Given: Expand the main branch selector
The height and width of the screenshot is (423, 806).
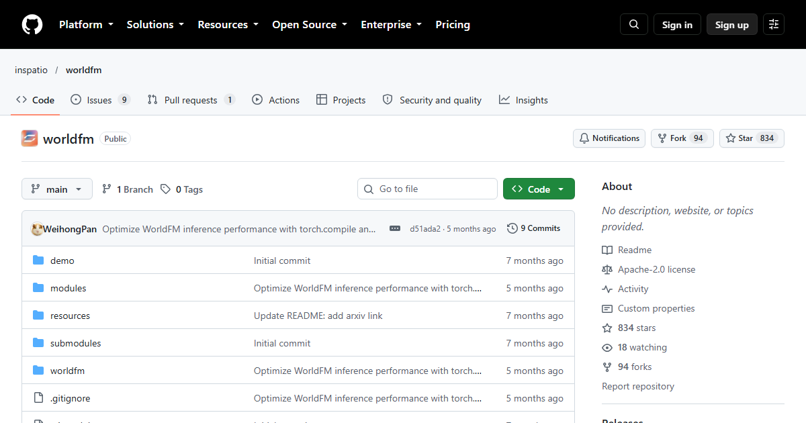Looking at the screenshot, I should (x=56, y=189).
